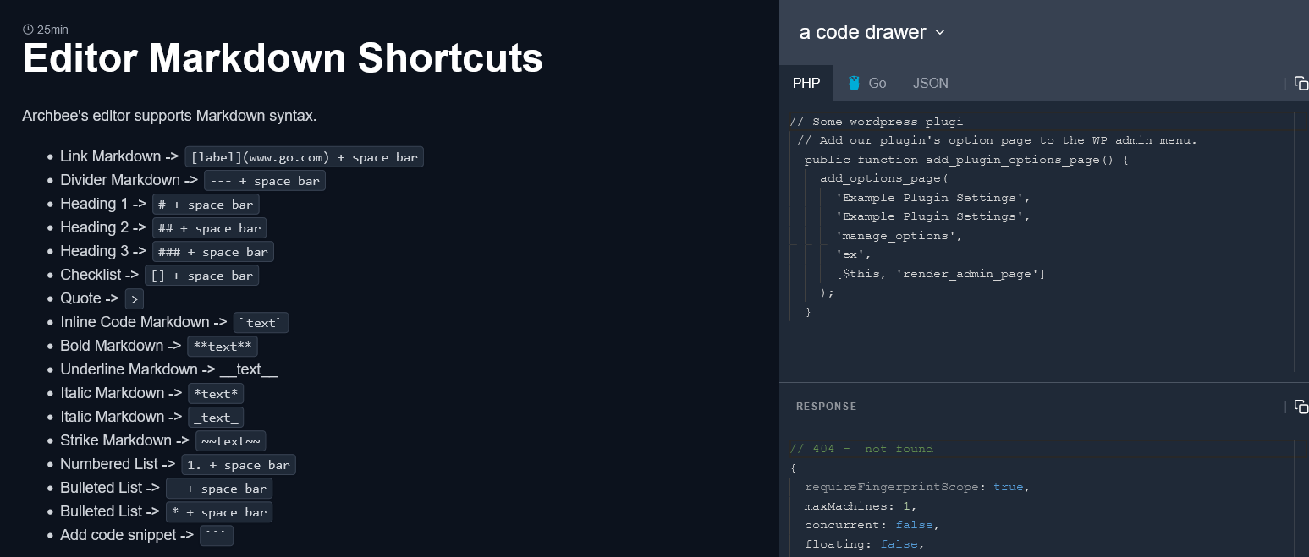
Task: Open the 'a code drawer' dropdown chevron
Action: [x=940, y=32]
